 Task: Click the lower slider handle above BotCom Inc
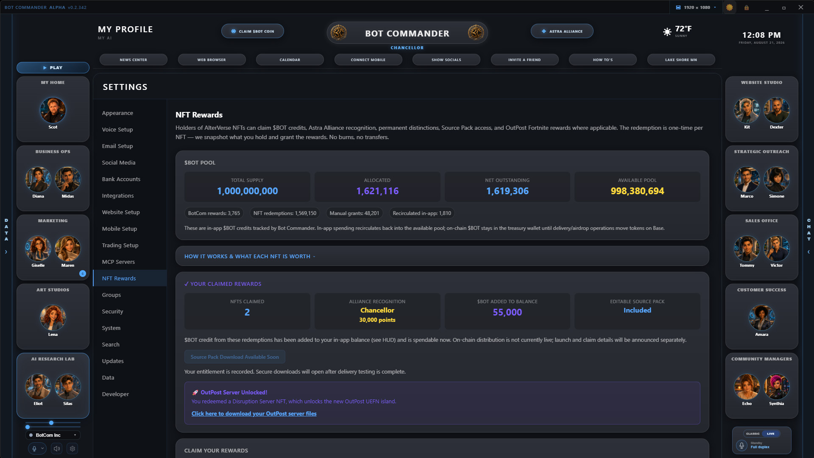click(28, 427)
